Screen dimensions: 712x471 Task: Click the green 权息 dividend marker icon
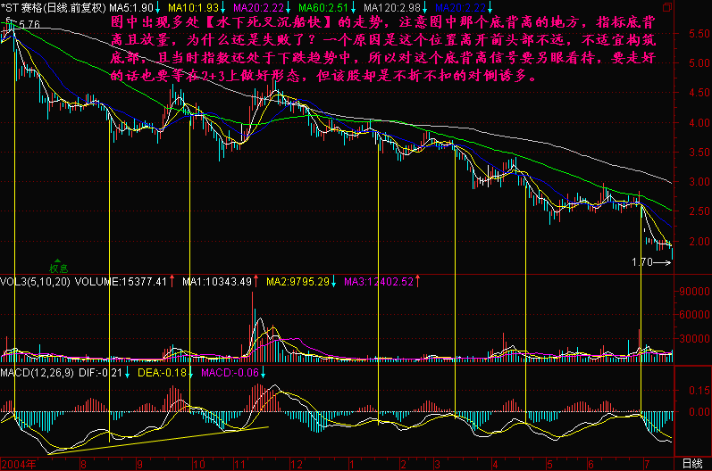click(x=59, y=263)
